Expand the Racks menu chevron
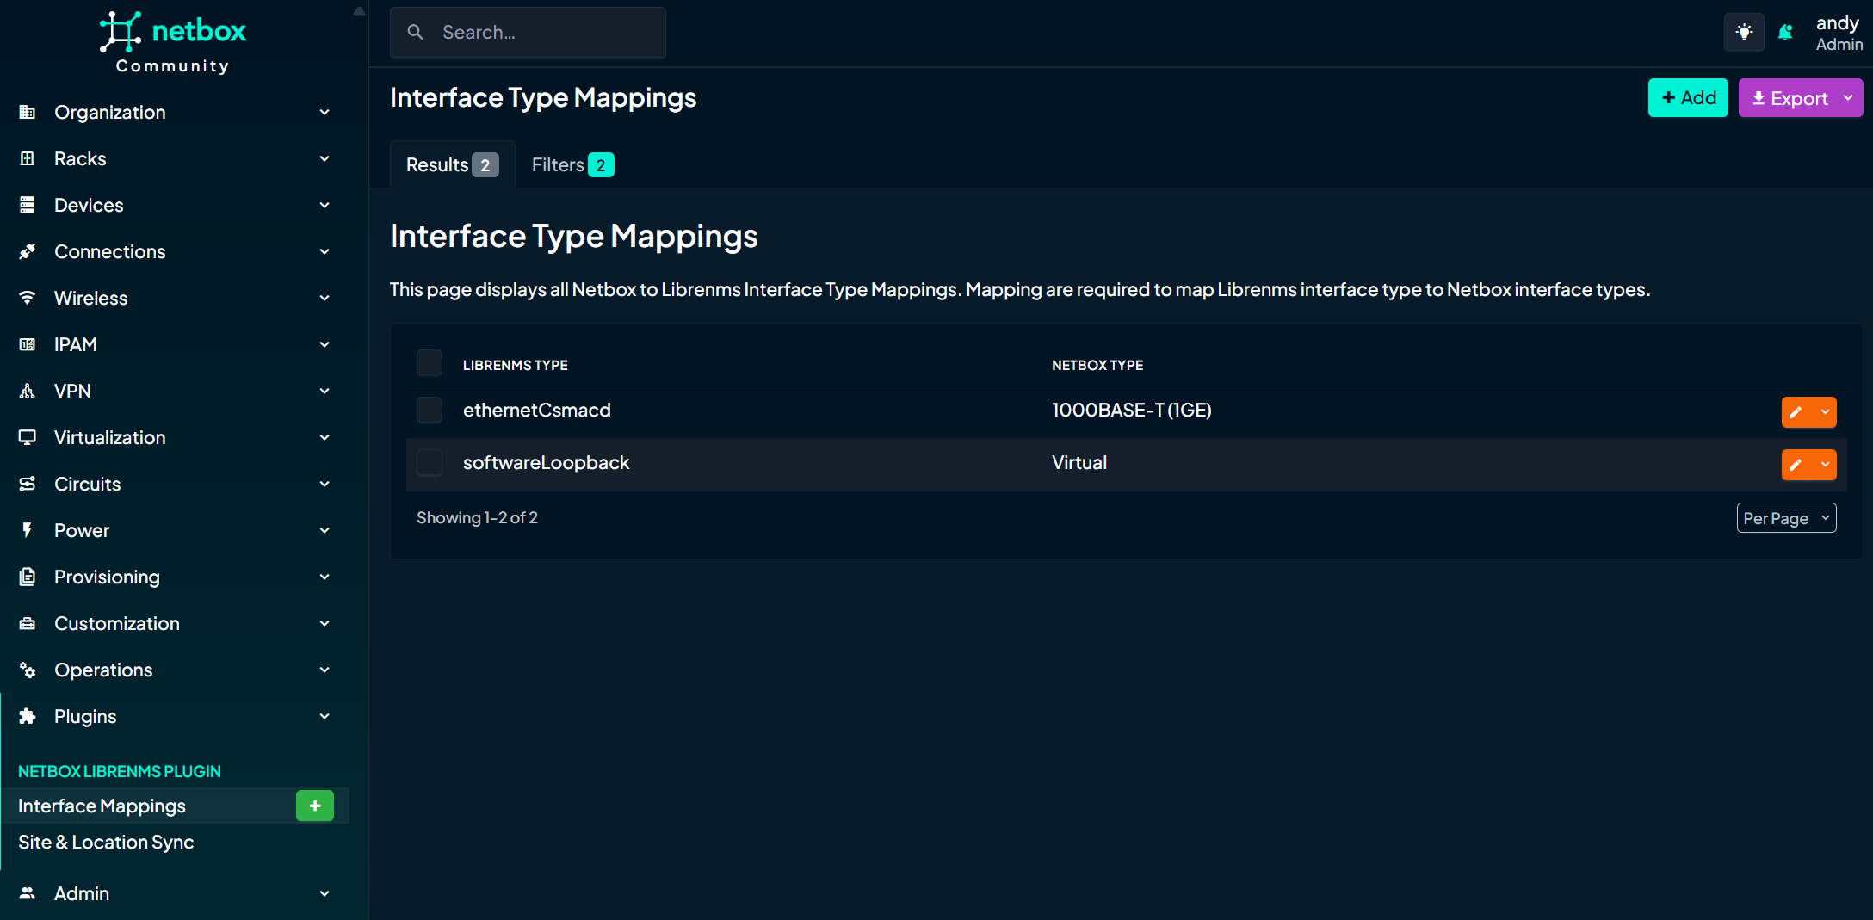This screenshot has height=920, width=1873. [325, 158]
